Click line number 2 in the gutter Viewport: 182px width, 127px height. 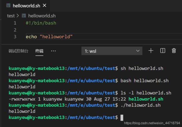pyautogui.click(x=15, y=30)
